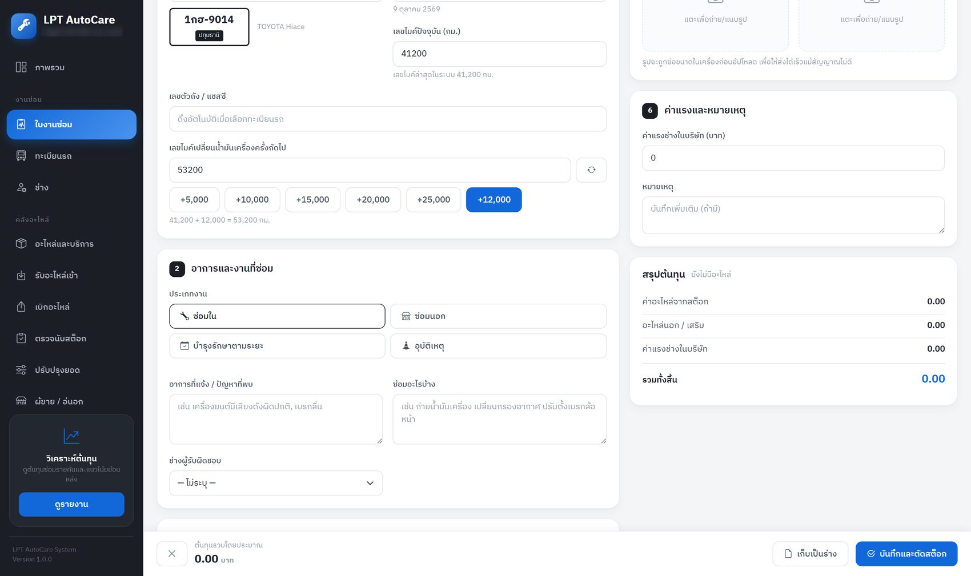Screen dimensions: 971x576
Task: Open ภาพรวม dashboard in sidebar
Action: 71,67
